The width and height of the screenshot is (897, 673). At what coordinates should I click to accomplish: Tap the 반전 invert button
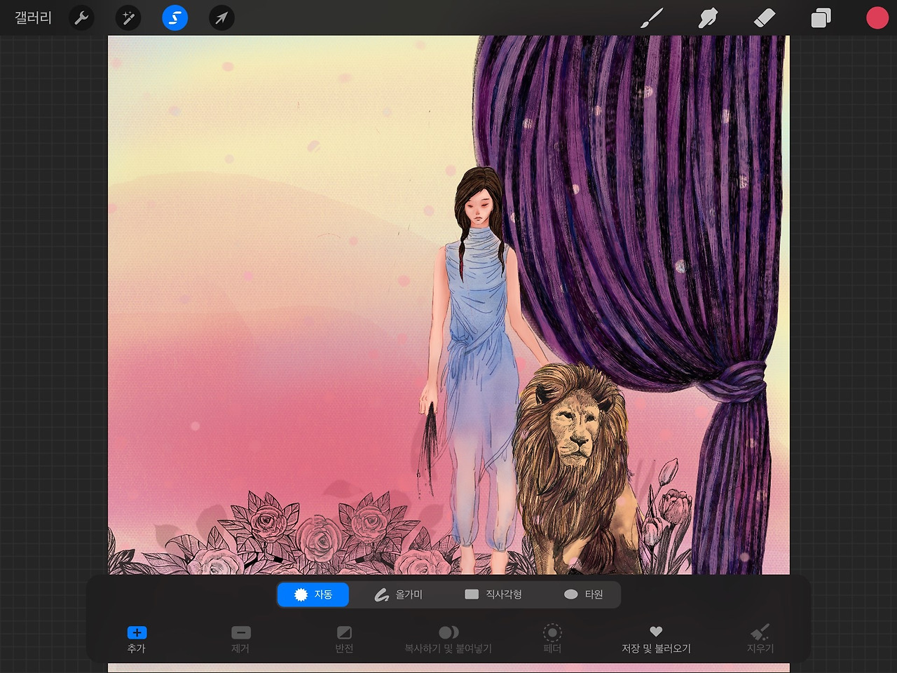(344, 639)
